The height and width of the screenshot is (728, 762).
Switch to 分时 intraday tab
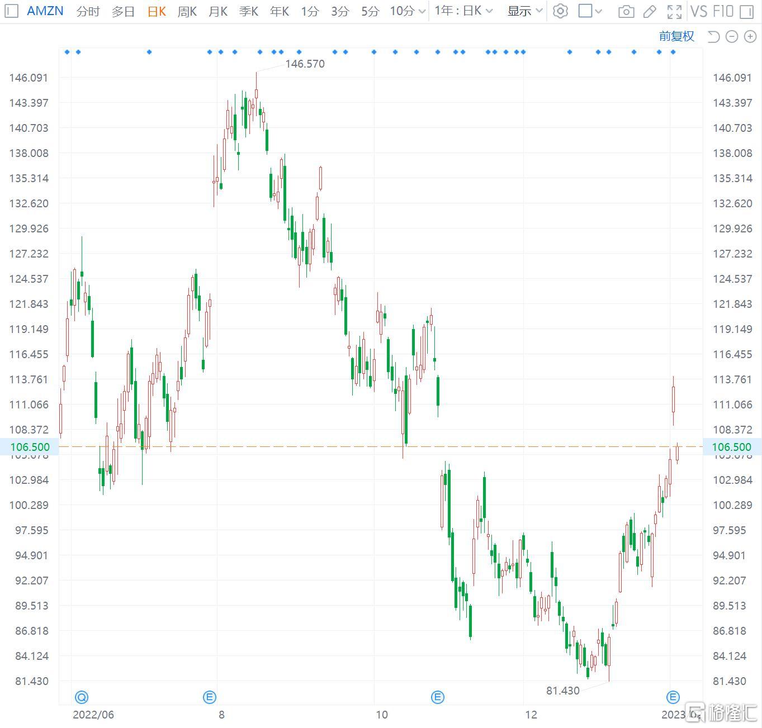click(x=88, y=11)
